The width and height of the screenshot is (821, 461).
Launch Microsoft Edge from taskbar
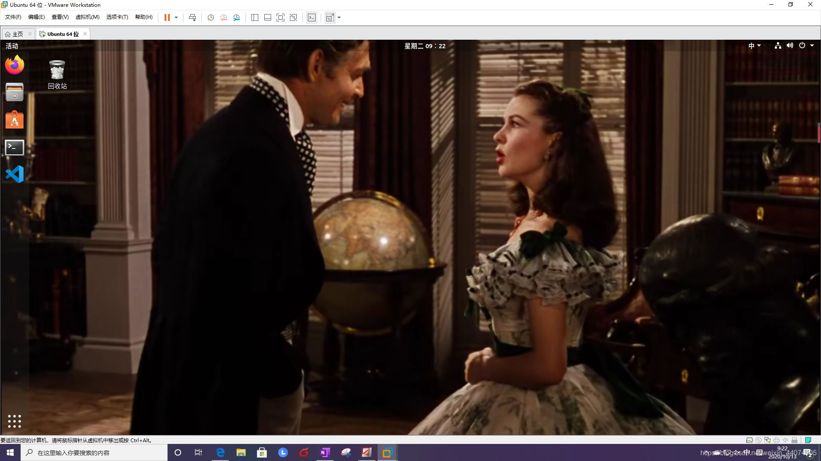(220, 452)
